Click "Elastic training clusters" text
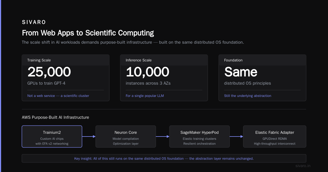This screenshot has height=172, width=328. [x=200, y=139]
